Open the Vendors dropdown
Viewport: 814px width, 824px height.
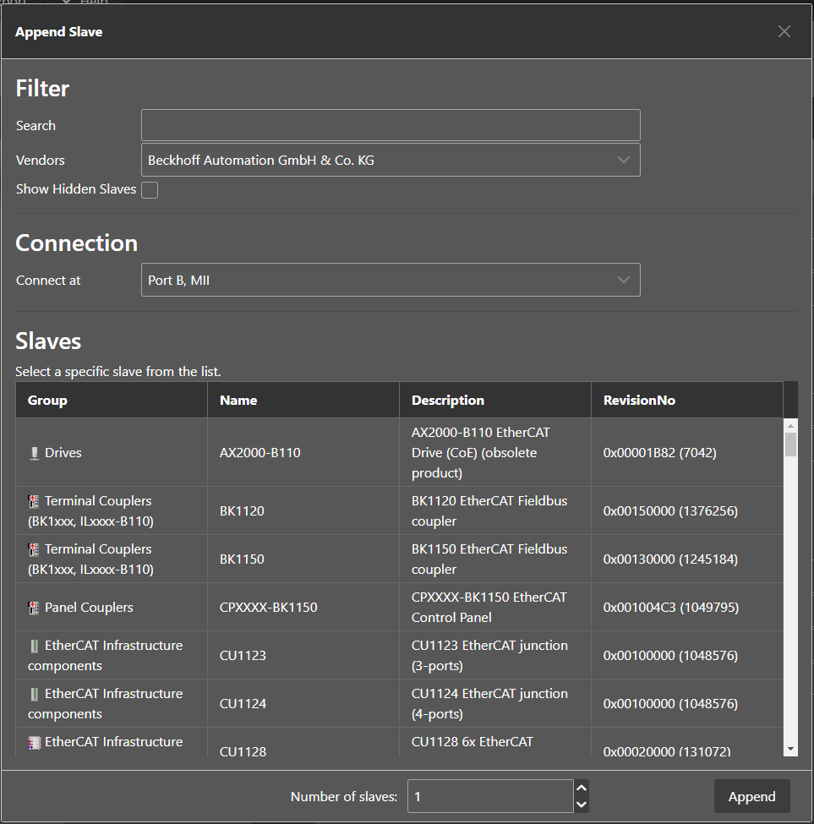(391, 160)
